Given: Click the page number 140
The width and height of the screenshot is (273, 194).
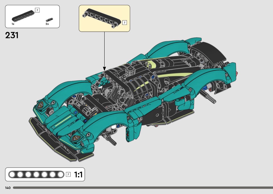Looking at the screenshot, I should (8, 188).
